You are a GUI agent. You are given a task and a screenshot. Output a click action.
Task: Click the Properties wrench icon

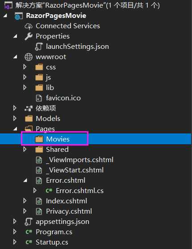(x=29, y=36)
